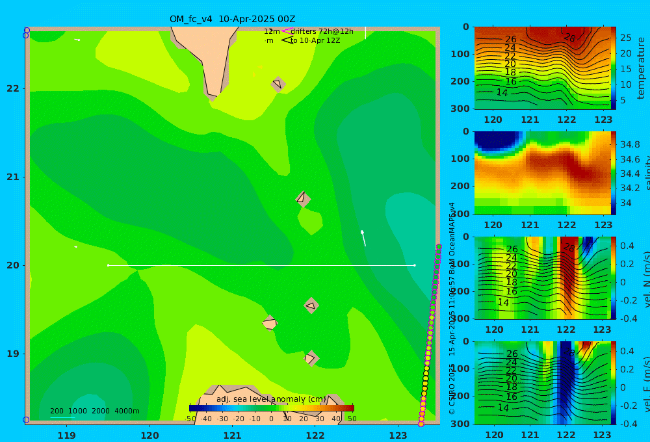
Task: Click the 'drifters 72h@12h' legend text
Action: [x=322, y=31]
